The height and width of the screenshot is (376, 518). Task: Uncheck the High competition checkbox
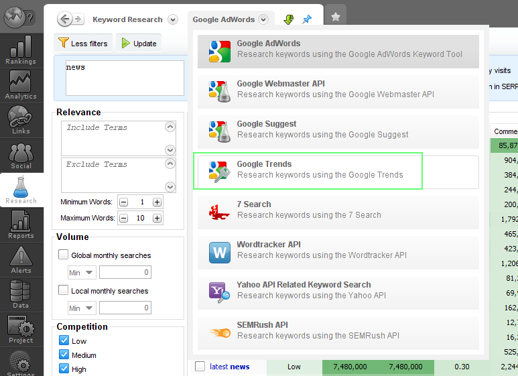pyautogui.click(x=64, y=369)
